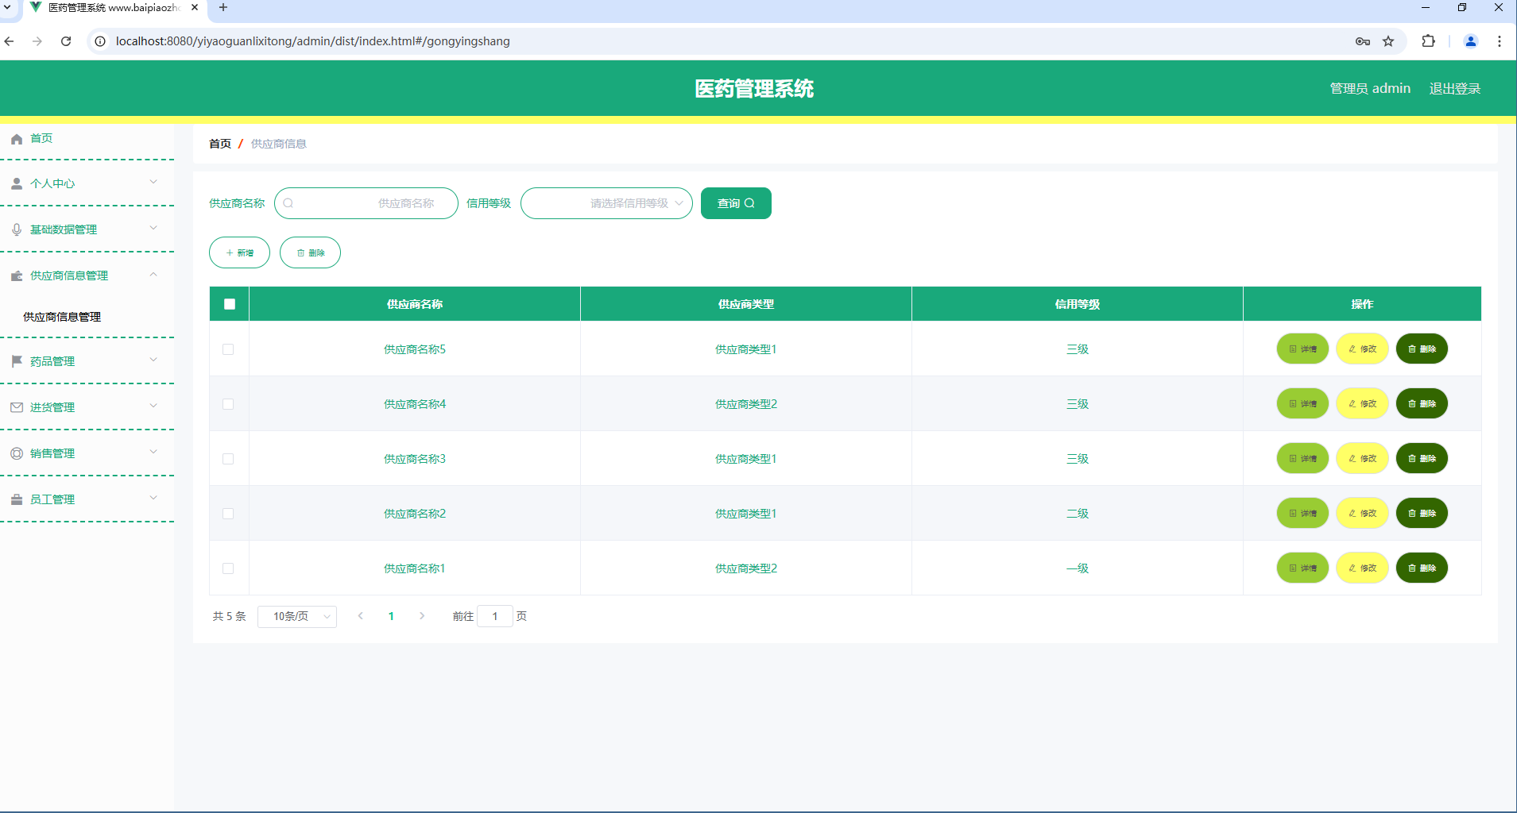
Task: Click 首页 in the breadcrumb
Action: pyautogui.click(x=220, y=144)
